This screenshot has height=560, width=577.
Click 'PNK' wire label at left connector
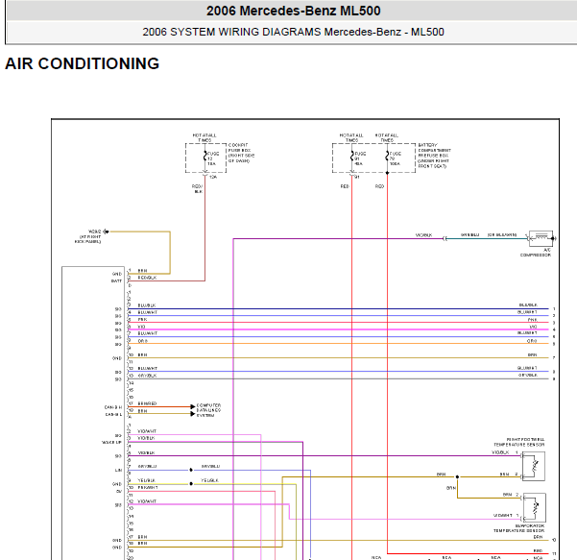pos(142,319)
